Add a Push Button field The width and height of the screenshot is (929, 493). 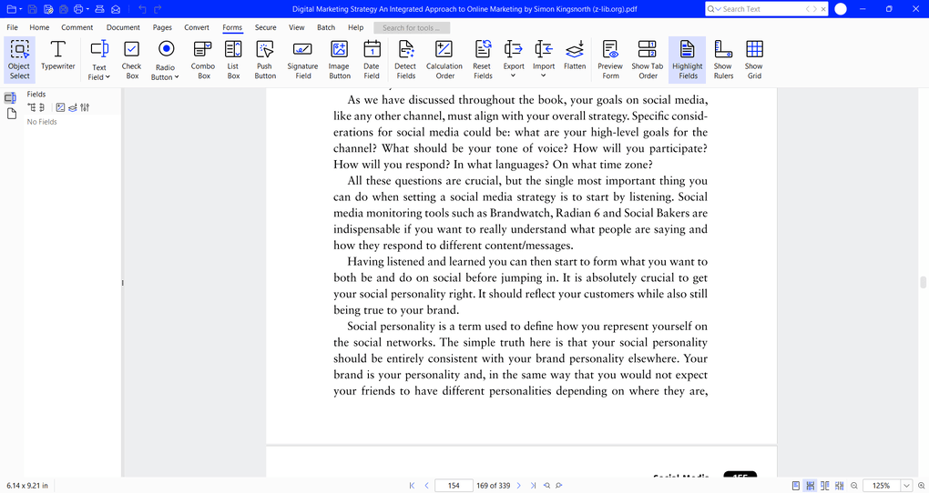265,60
